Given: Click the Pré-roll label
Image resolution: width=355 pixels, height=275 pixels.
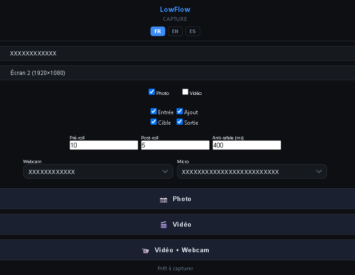Looking at the screenshot, I should tap(77, 137).
